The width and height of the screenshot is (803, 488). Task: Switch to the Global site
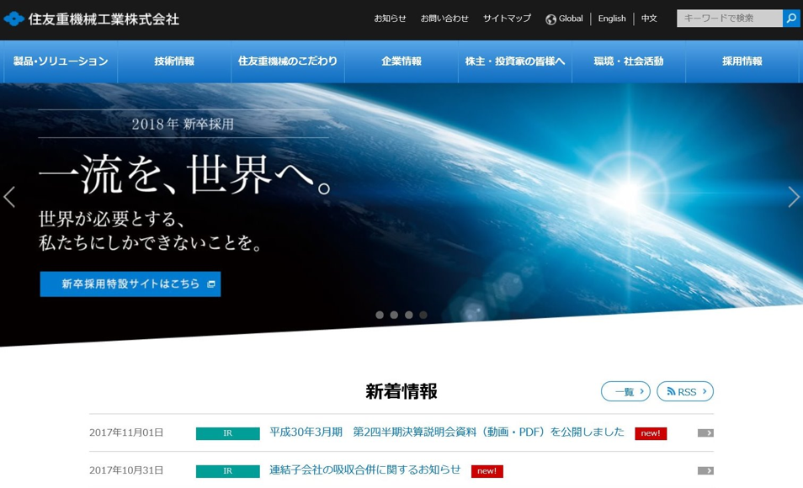571,19
